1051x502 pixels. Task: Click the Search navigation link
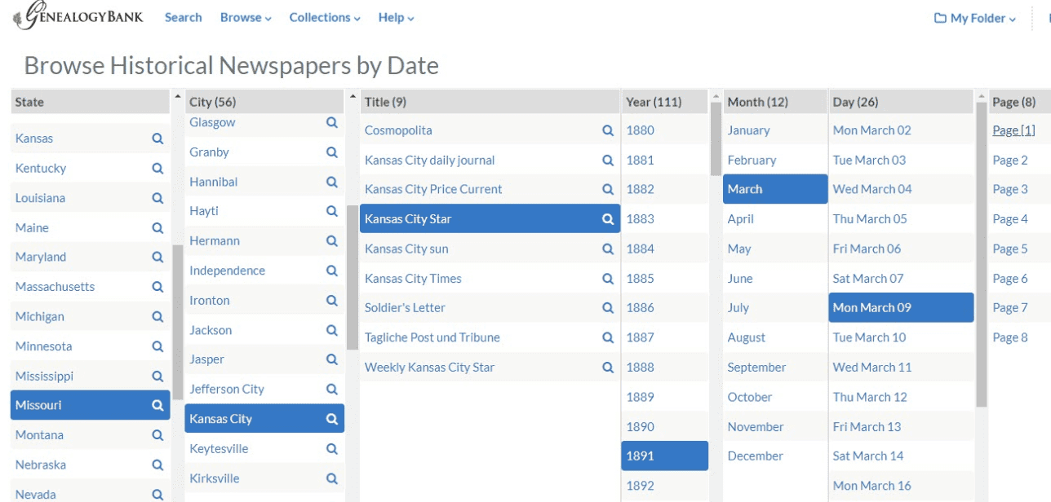[x=183, y=17]
